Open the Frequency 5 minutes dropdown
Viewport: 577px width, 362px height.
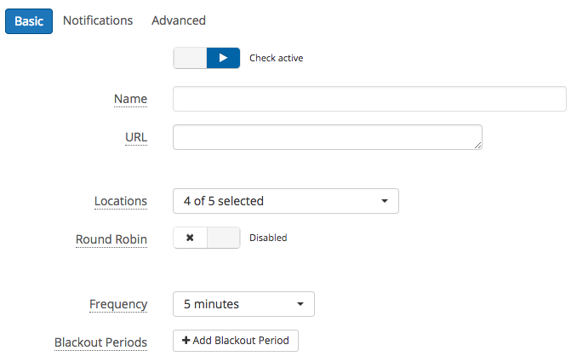(243, 304)
